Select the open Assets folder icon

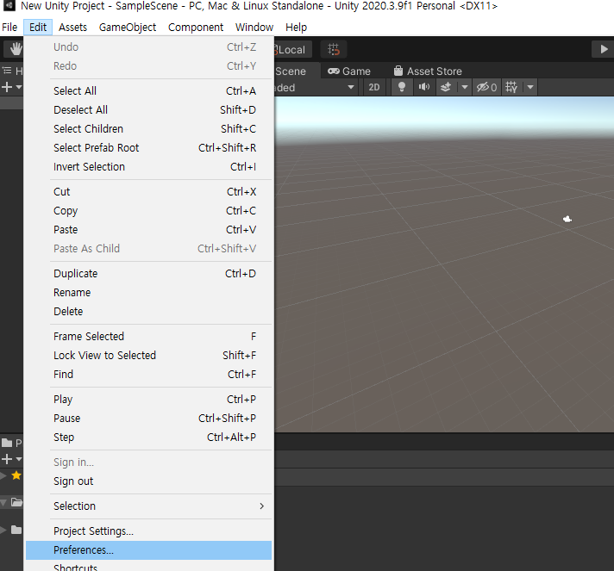coord(16,502)
